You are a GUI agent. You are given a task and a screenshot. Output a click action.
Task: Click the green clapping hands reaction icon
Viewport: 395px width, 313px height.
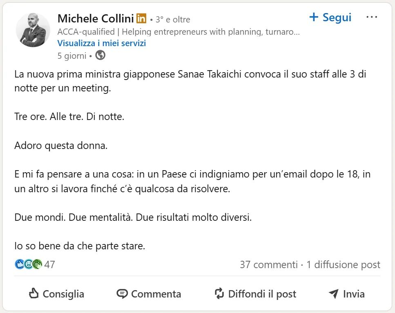(x=37, y=264)
